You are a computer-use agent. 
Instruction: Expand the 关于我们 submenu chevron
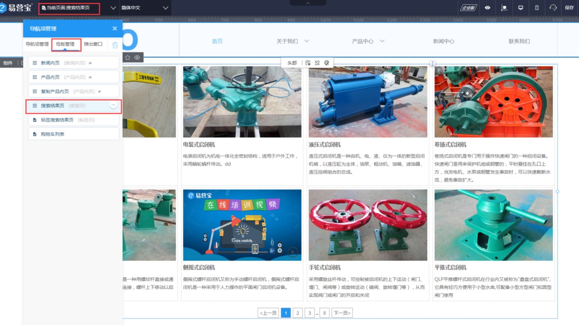click(306, 41)
